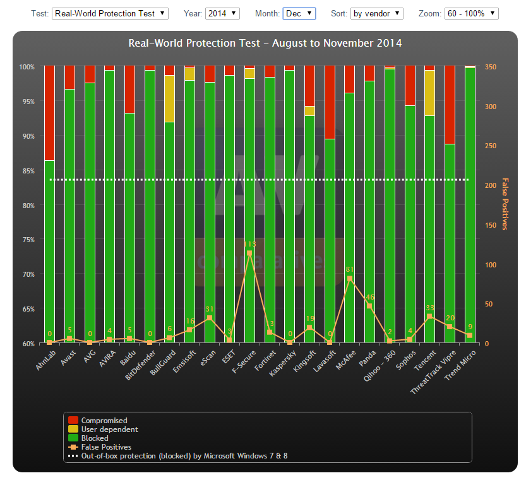Click the Sophos vendor label
Screen dimensions: 526x478
click(405, 359)
